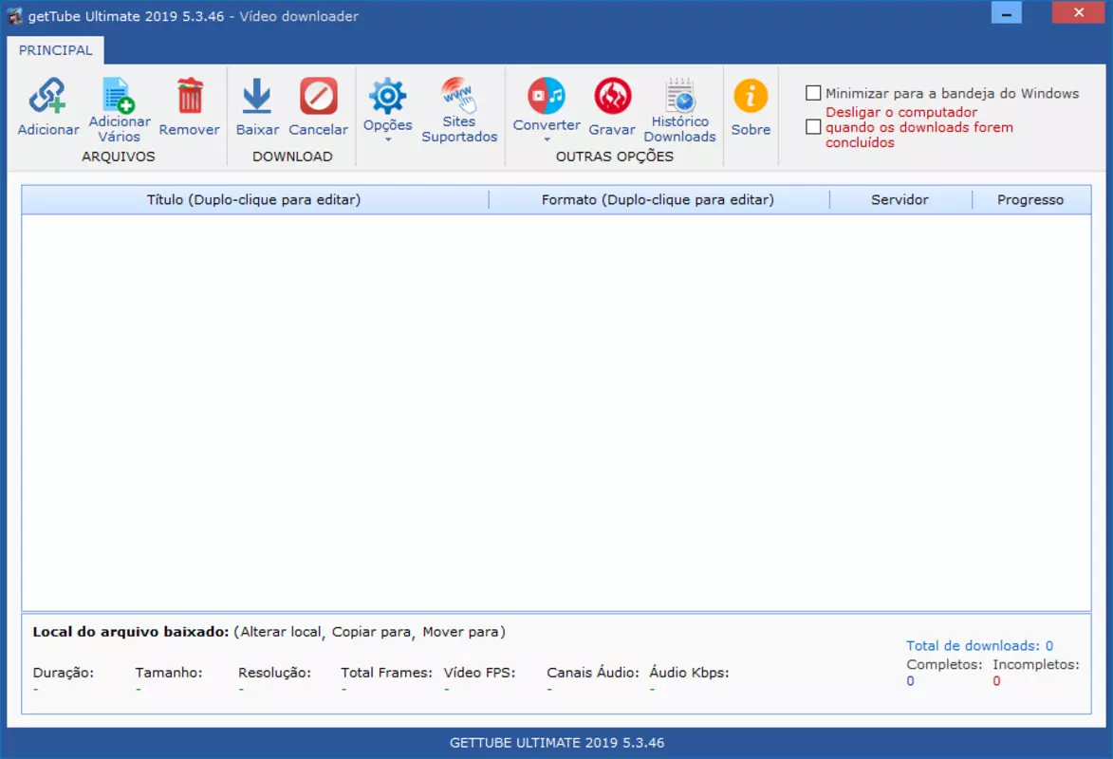The width and height of the screenshot is (1113, 759).
Task: Toggle Desligar o computador checkbox
Action: [813, 127]
